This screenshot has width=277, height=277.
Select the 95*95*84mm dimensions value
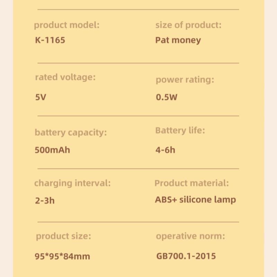tap(62, 257)
